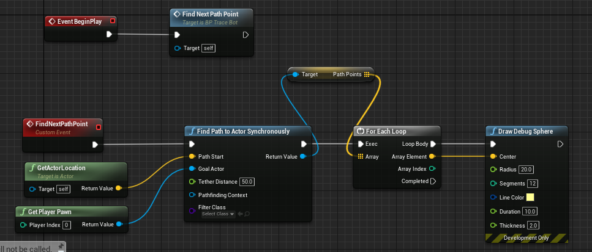Click Event BeginPlay output exec pin

[109, 35]
